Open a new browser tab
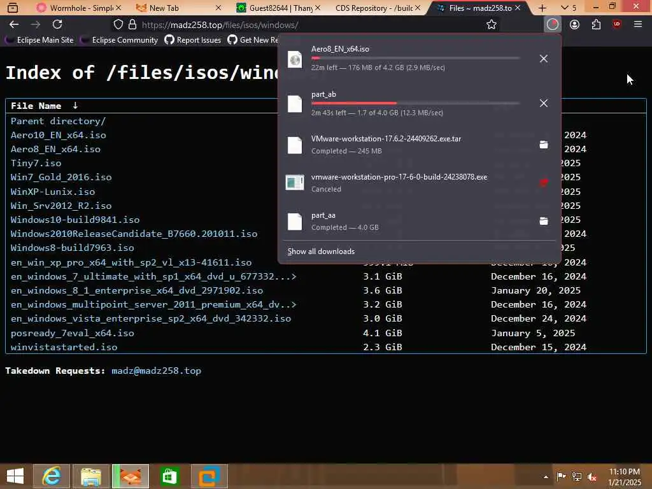Screen dimensions: 652x489 (x=542, y=8)
